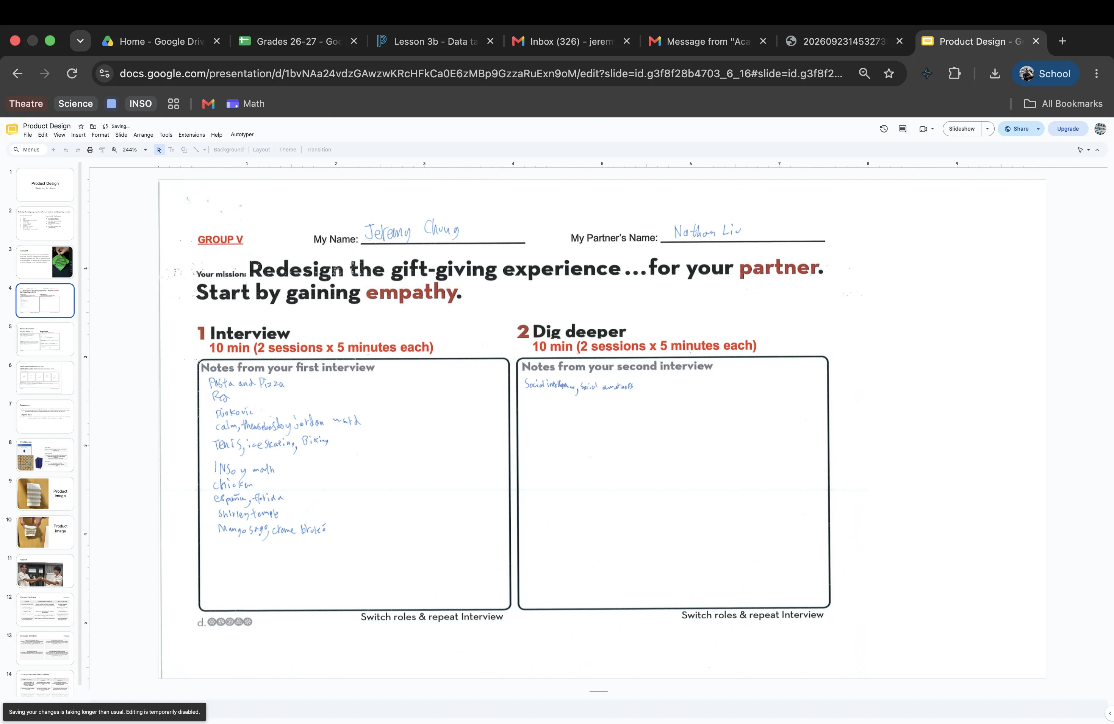Open the pointer mode dropdown arrow
The height and width of the screenshot is (724, 1114).
click(x=1089, y=150)
